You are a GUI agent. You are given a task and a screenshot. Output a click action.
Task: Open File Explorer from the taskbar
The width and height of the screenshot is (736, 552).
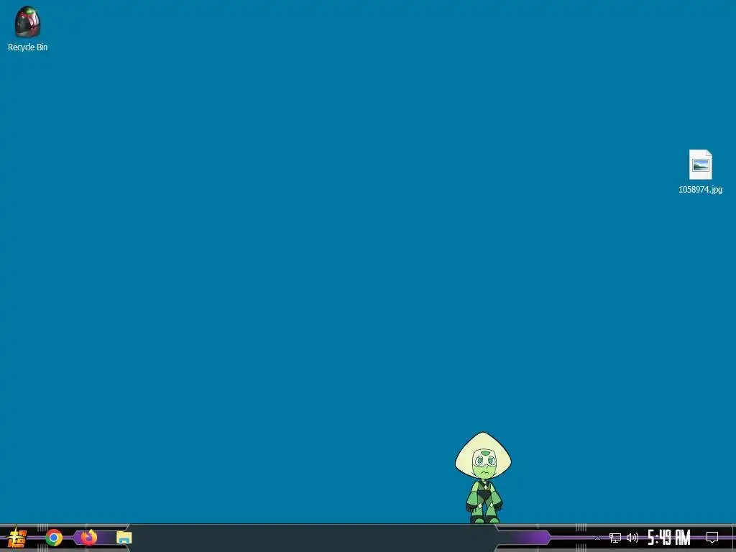(x=124, y=538)
